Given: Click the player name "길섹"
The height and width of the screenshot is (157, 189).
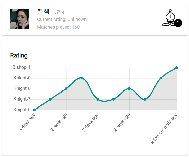Looking at the screenshot, I should (43, 12).
